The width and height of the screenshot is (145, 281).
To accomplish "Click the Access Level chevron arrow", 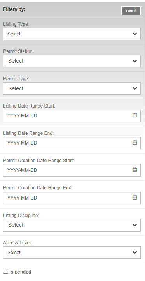I will pyautogui.click(x=135, y=253).
